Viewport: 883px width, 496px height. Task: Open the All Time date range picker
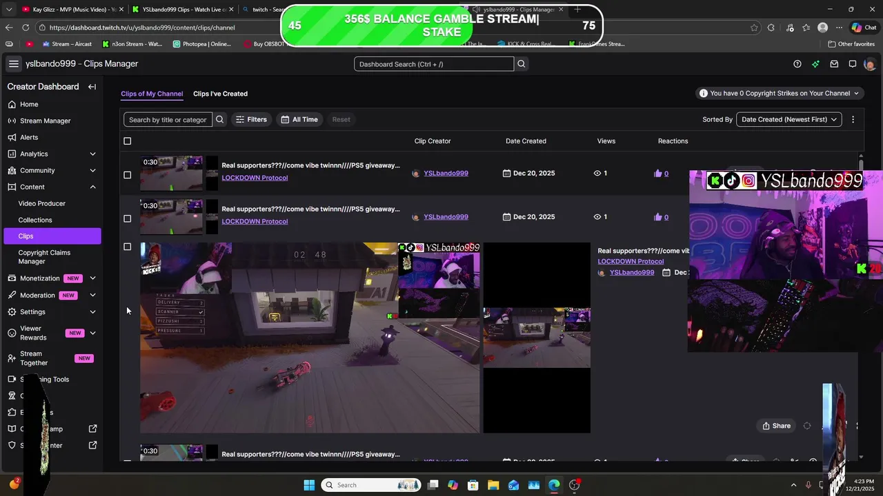pyautogui.click(x=299, y=119)
